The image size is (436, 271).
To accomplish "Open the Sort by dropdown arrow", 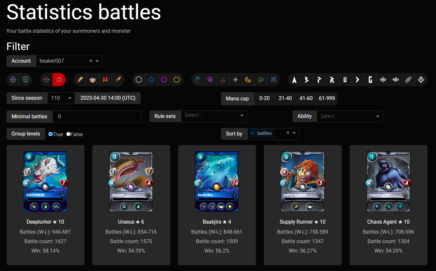I will point(294,133).
